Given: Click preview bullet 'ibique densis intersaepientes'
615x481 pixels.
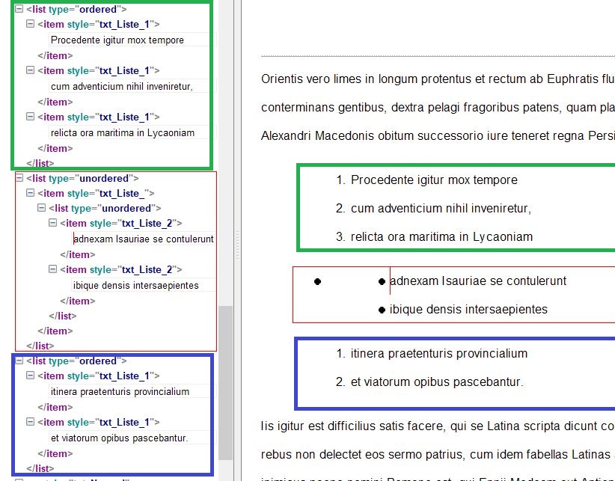Looking at the screenshot, I should (x=468, y=309).
